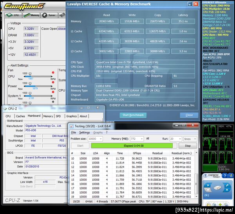
Task: Open LinX help question mark menu
Action: [x=107, y=132]
